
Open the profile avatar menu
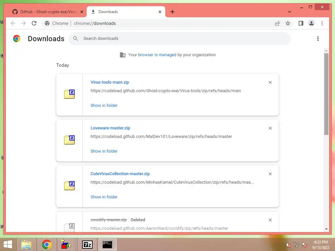(x=311, y=23)
